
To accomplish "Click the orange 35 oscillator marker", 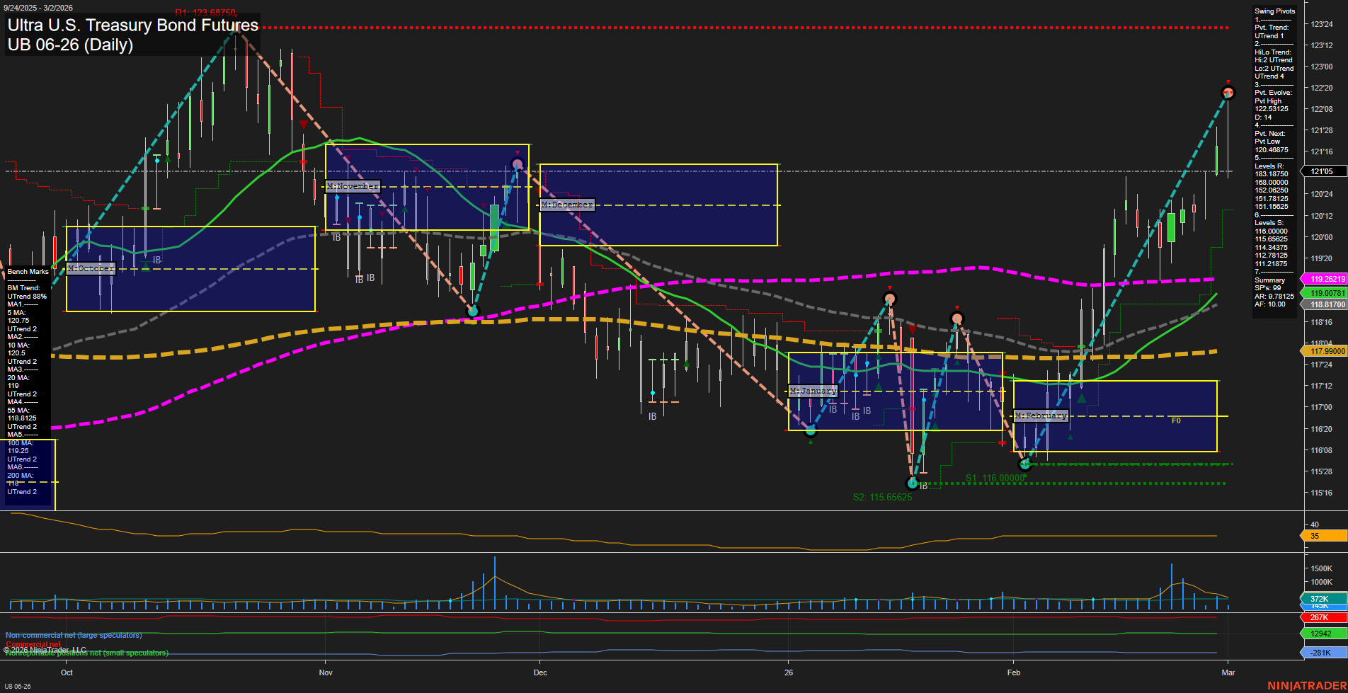I will (x=1320, y=536).
